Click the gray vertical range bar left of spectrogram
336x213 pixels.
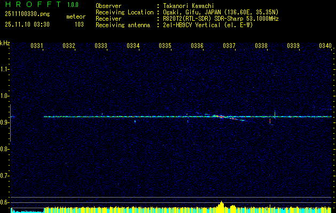pos(11,123)
